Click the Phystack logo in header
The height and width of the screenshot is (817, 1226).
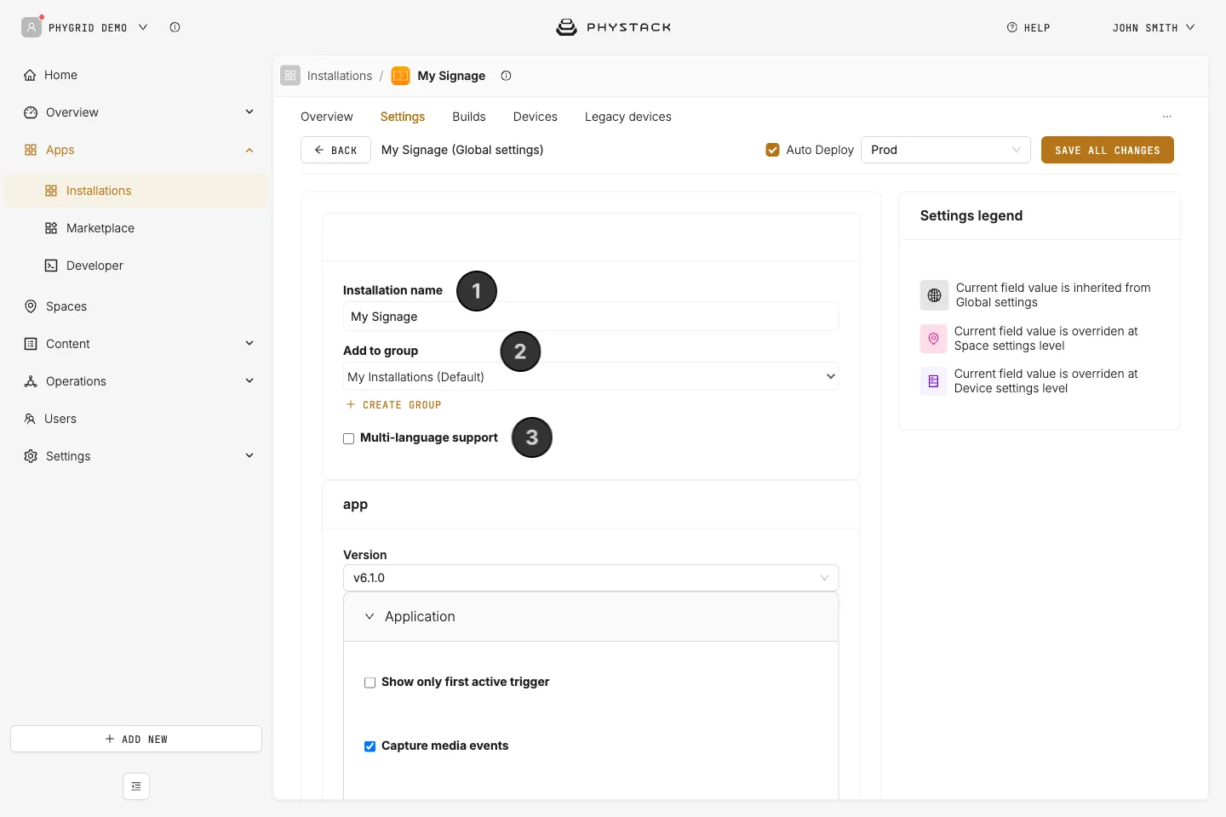tap(613, 27)
